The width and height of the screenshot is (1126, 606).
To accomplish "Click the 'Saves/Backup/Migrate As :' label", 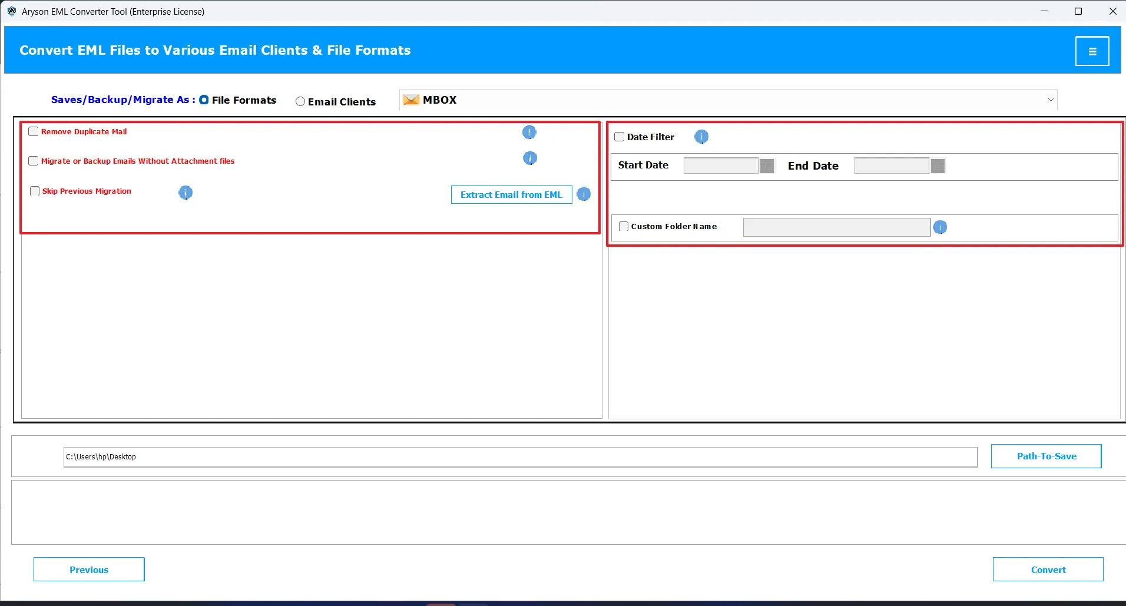I will point(123,100).
